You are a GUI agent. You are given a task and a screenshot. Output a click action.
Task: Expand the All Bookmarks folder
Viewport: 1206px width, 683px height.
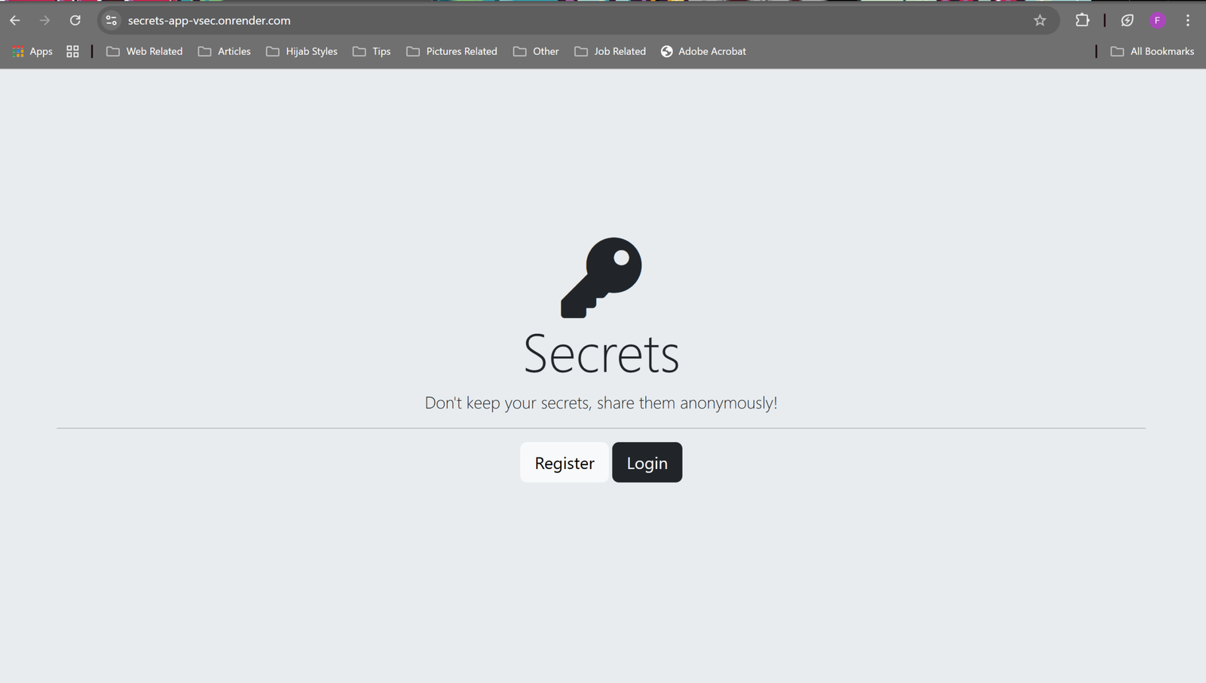(1152, 51)
